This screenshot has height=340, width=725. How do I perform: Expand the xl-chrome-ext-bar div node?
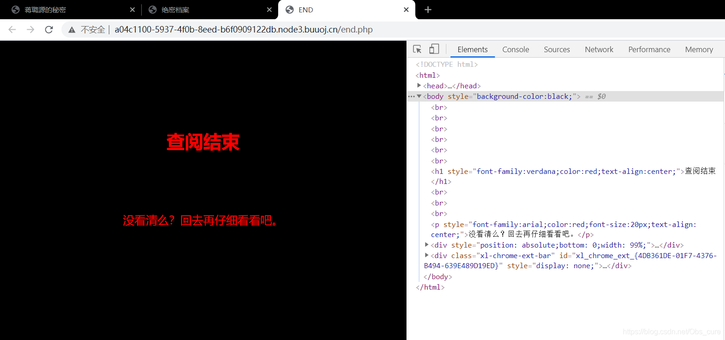pyautogui.click(x=427, y=255)
